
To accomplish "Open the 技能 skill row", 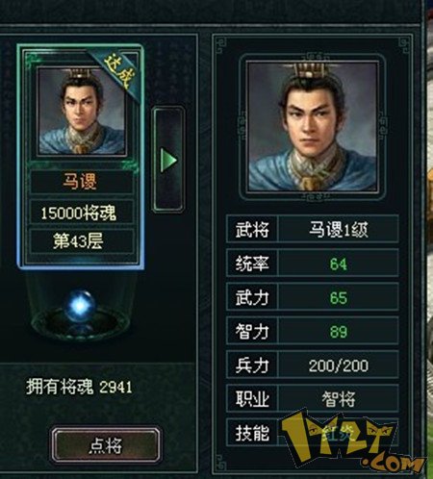I will (313, 433).
